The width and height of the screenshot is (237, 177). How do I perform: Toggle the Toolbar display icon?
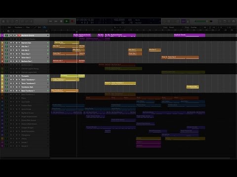click(x=17, y=21)
